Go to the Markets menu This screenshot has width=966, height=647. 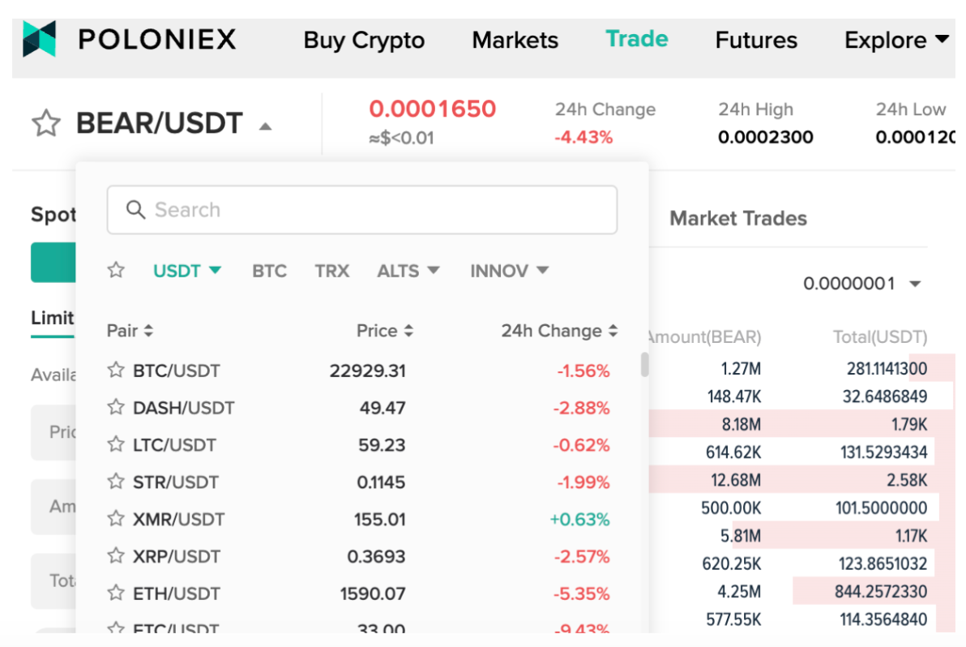click(x=515, y=40)
